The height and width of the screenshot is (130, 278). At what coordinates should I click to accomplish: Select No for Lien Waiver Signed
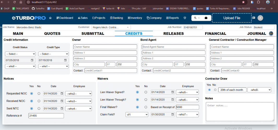146,92
